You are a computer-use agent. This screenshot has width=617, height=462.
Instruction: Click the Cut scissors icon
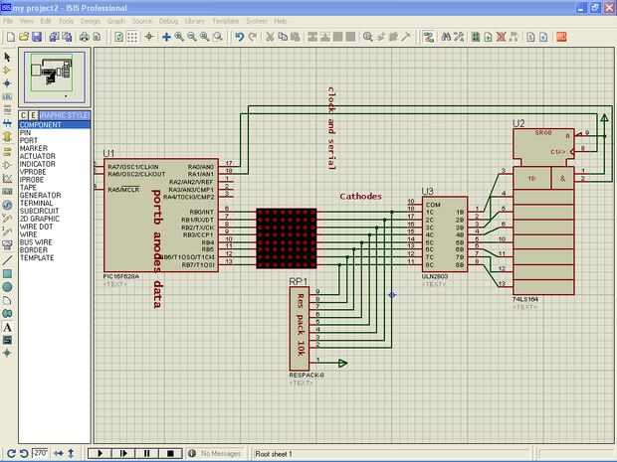[269, 37]
